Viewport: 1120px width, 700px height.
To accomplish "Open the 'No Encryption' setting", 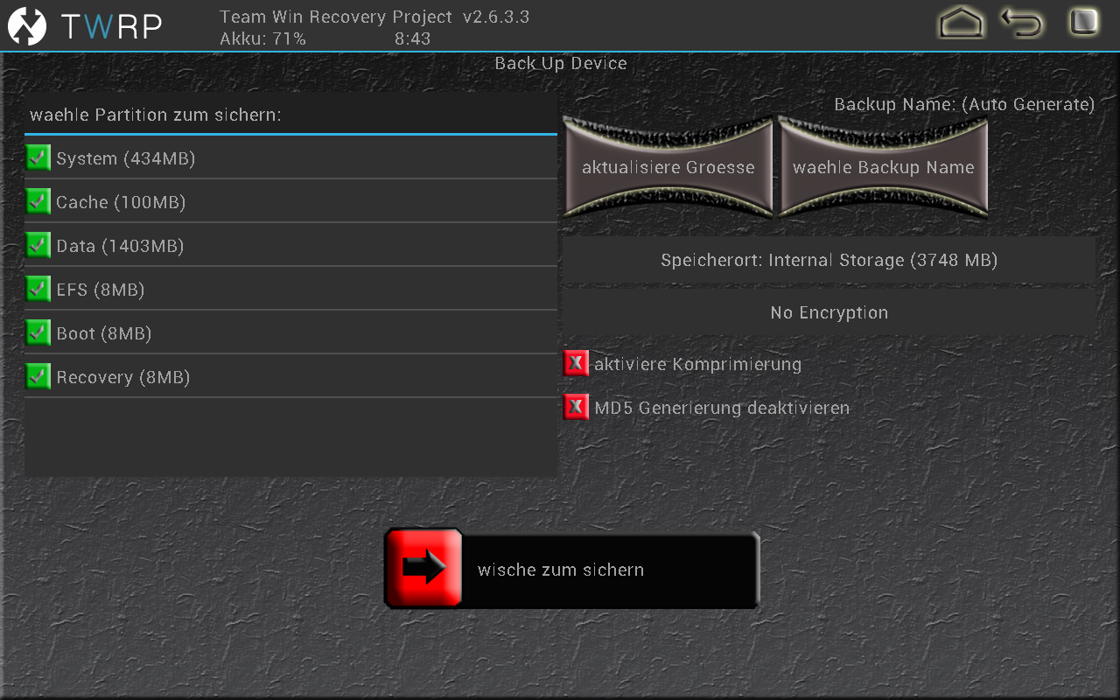I will point(829,312).
